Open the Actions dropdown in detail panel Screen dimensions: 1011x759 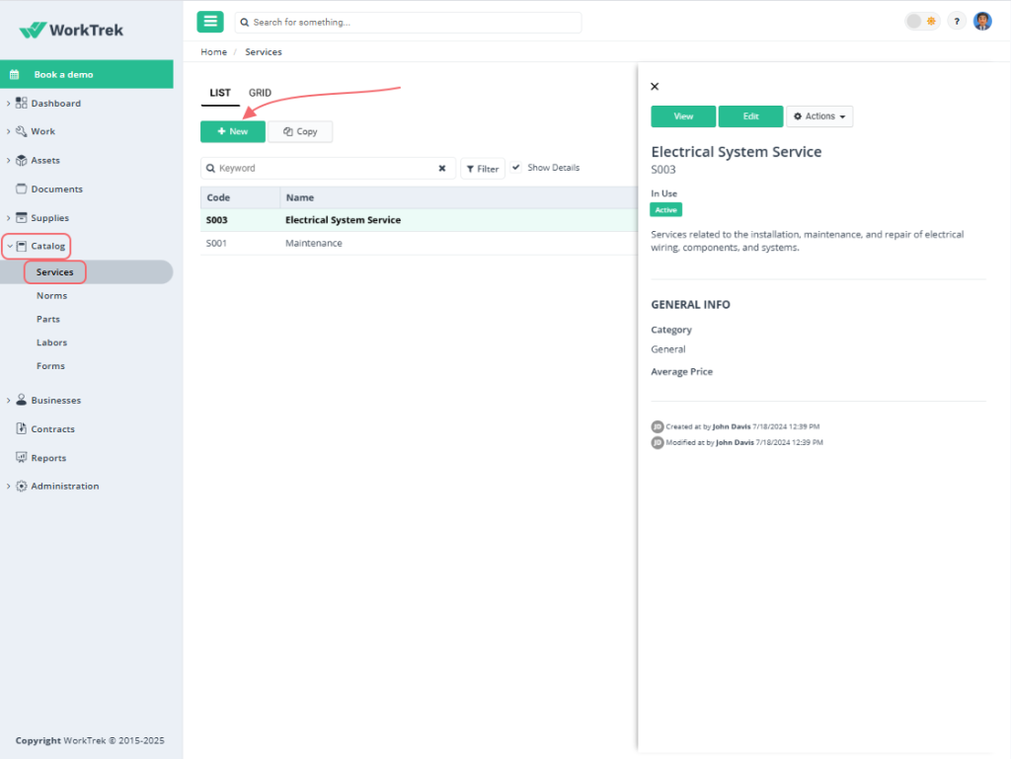click(x=819, y=115)
